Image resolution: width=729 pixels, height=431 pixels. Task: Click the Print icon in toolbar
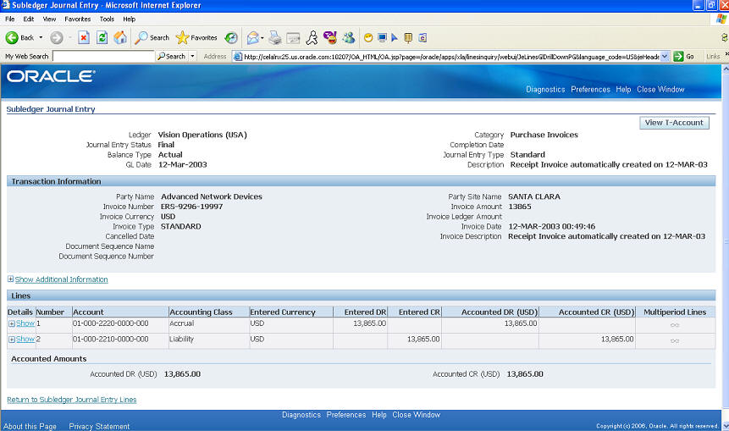[x=275, y=37]
